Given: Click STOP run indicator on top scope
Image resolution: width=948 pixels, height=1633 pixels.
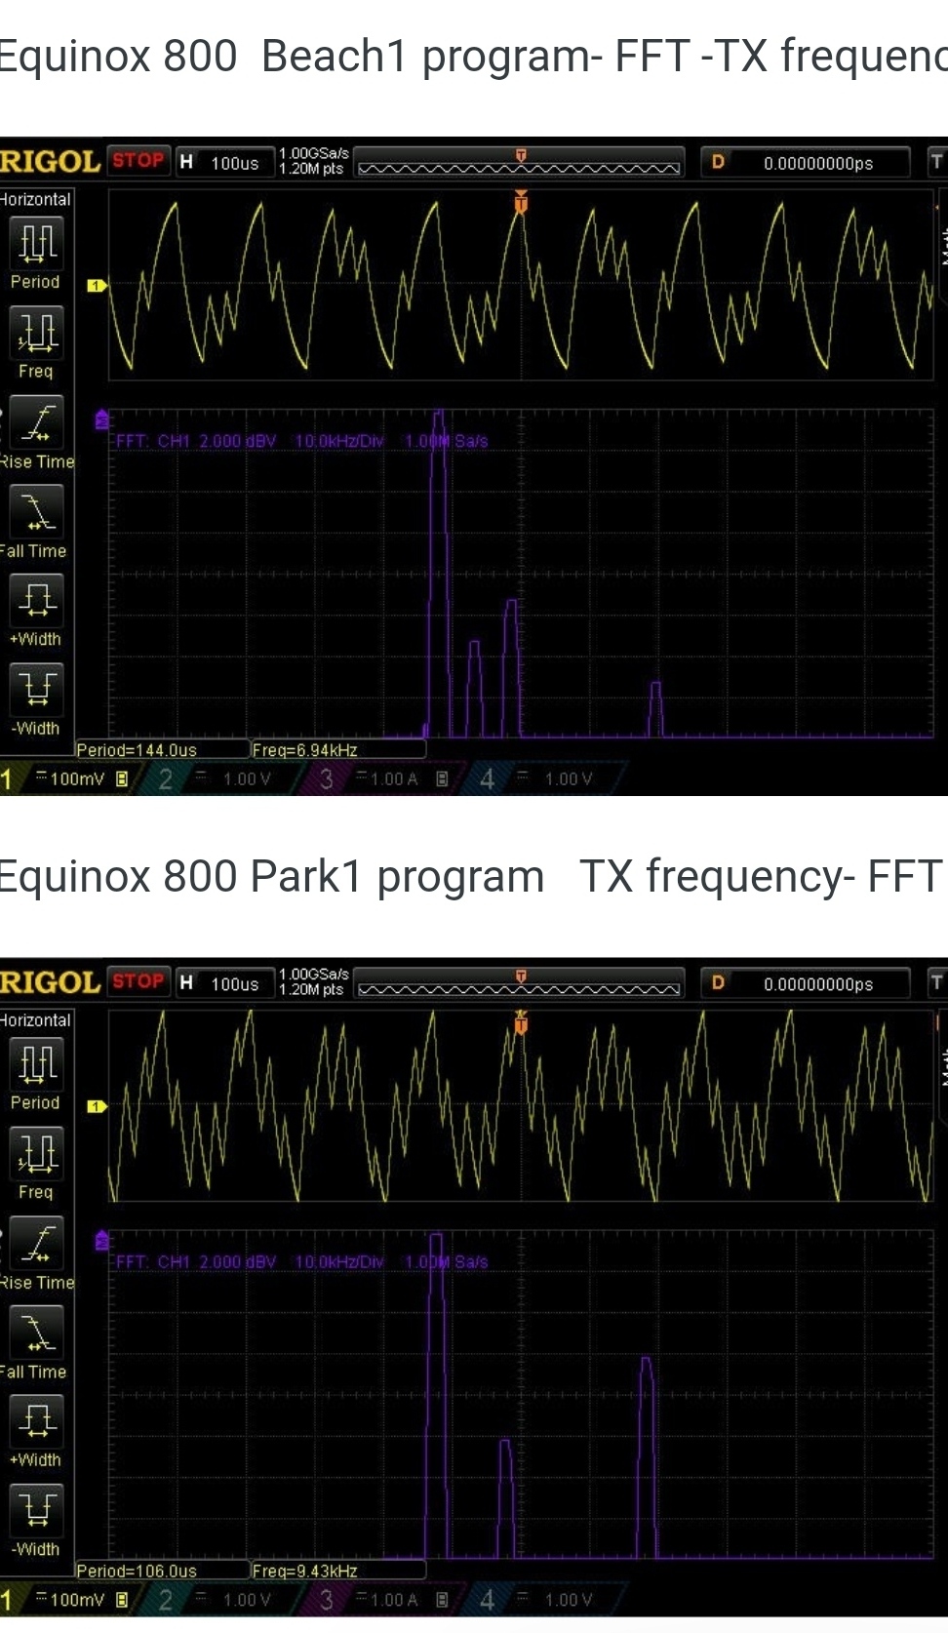Looking at the screenshot, I should (x=138, y=161).
